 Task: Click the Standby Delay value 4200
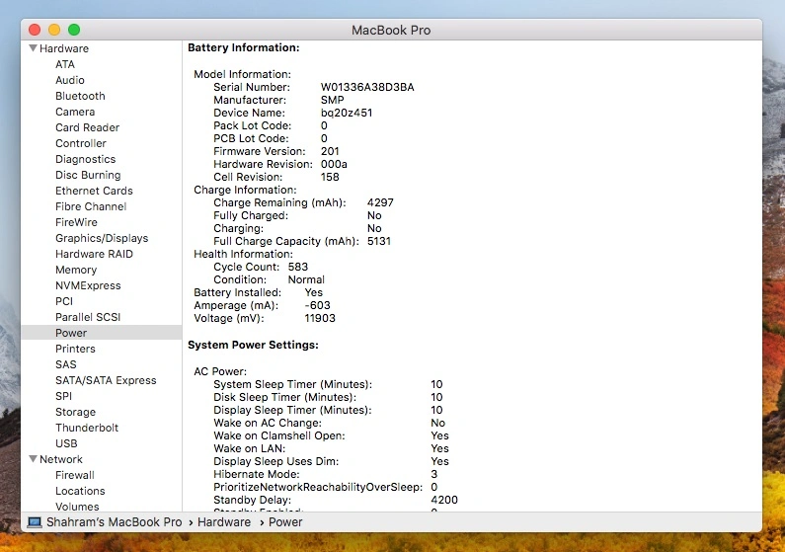pos(444,500)
